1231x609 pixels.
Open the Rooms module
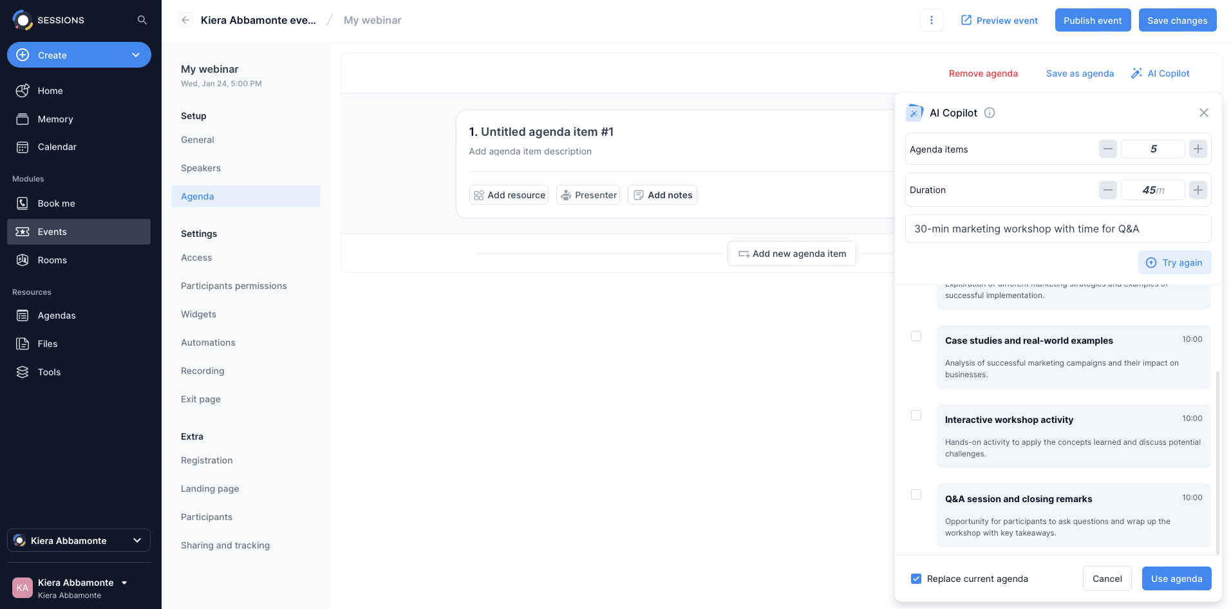53,260
